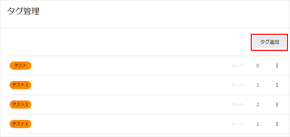Viewport: 290px width, 137px height.
Task: Click the サーバー label in the テスト1 row
Action: 239,124
